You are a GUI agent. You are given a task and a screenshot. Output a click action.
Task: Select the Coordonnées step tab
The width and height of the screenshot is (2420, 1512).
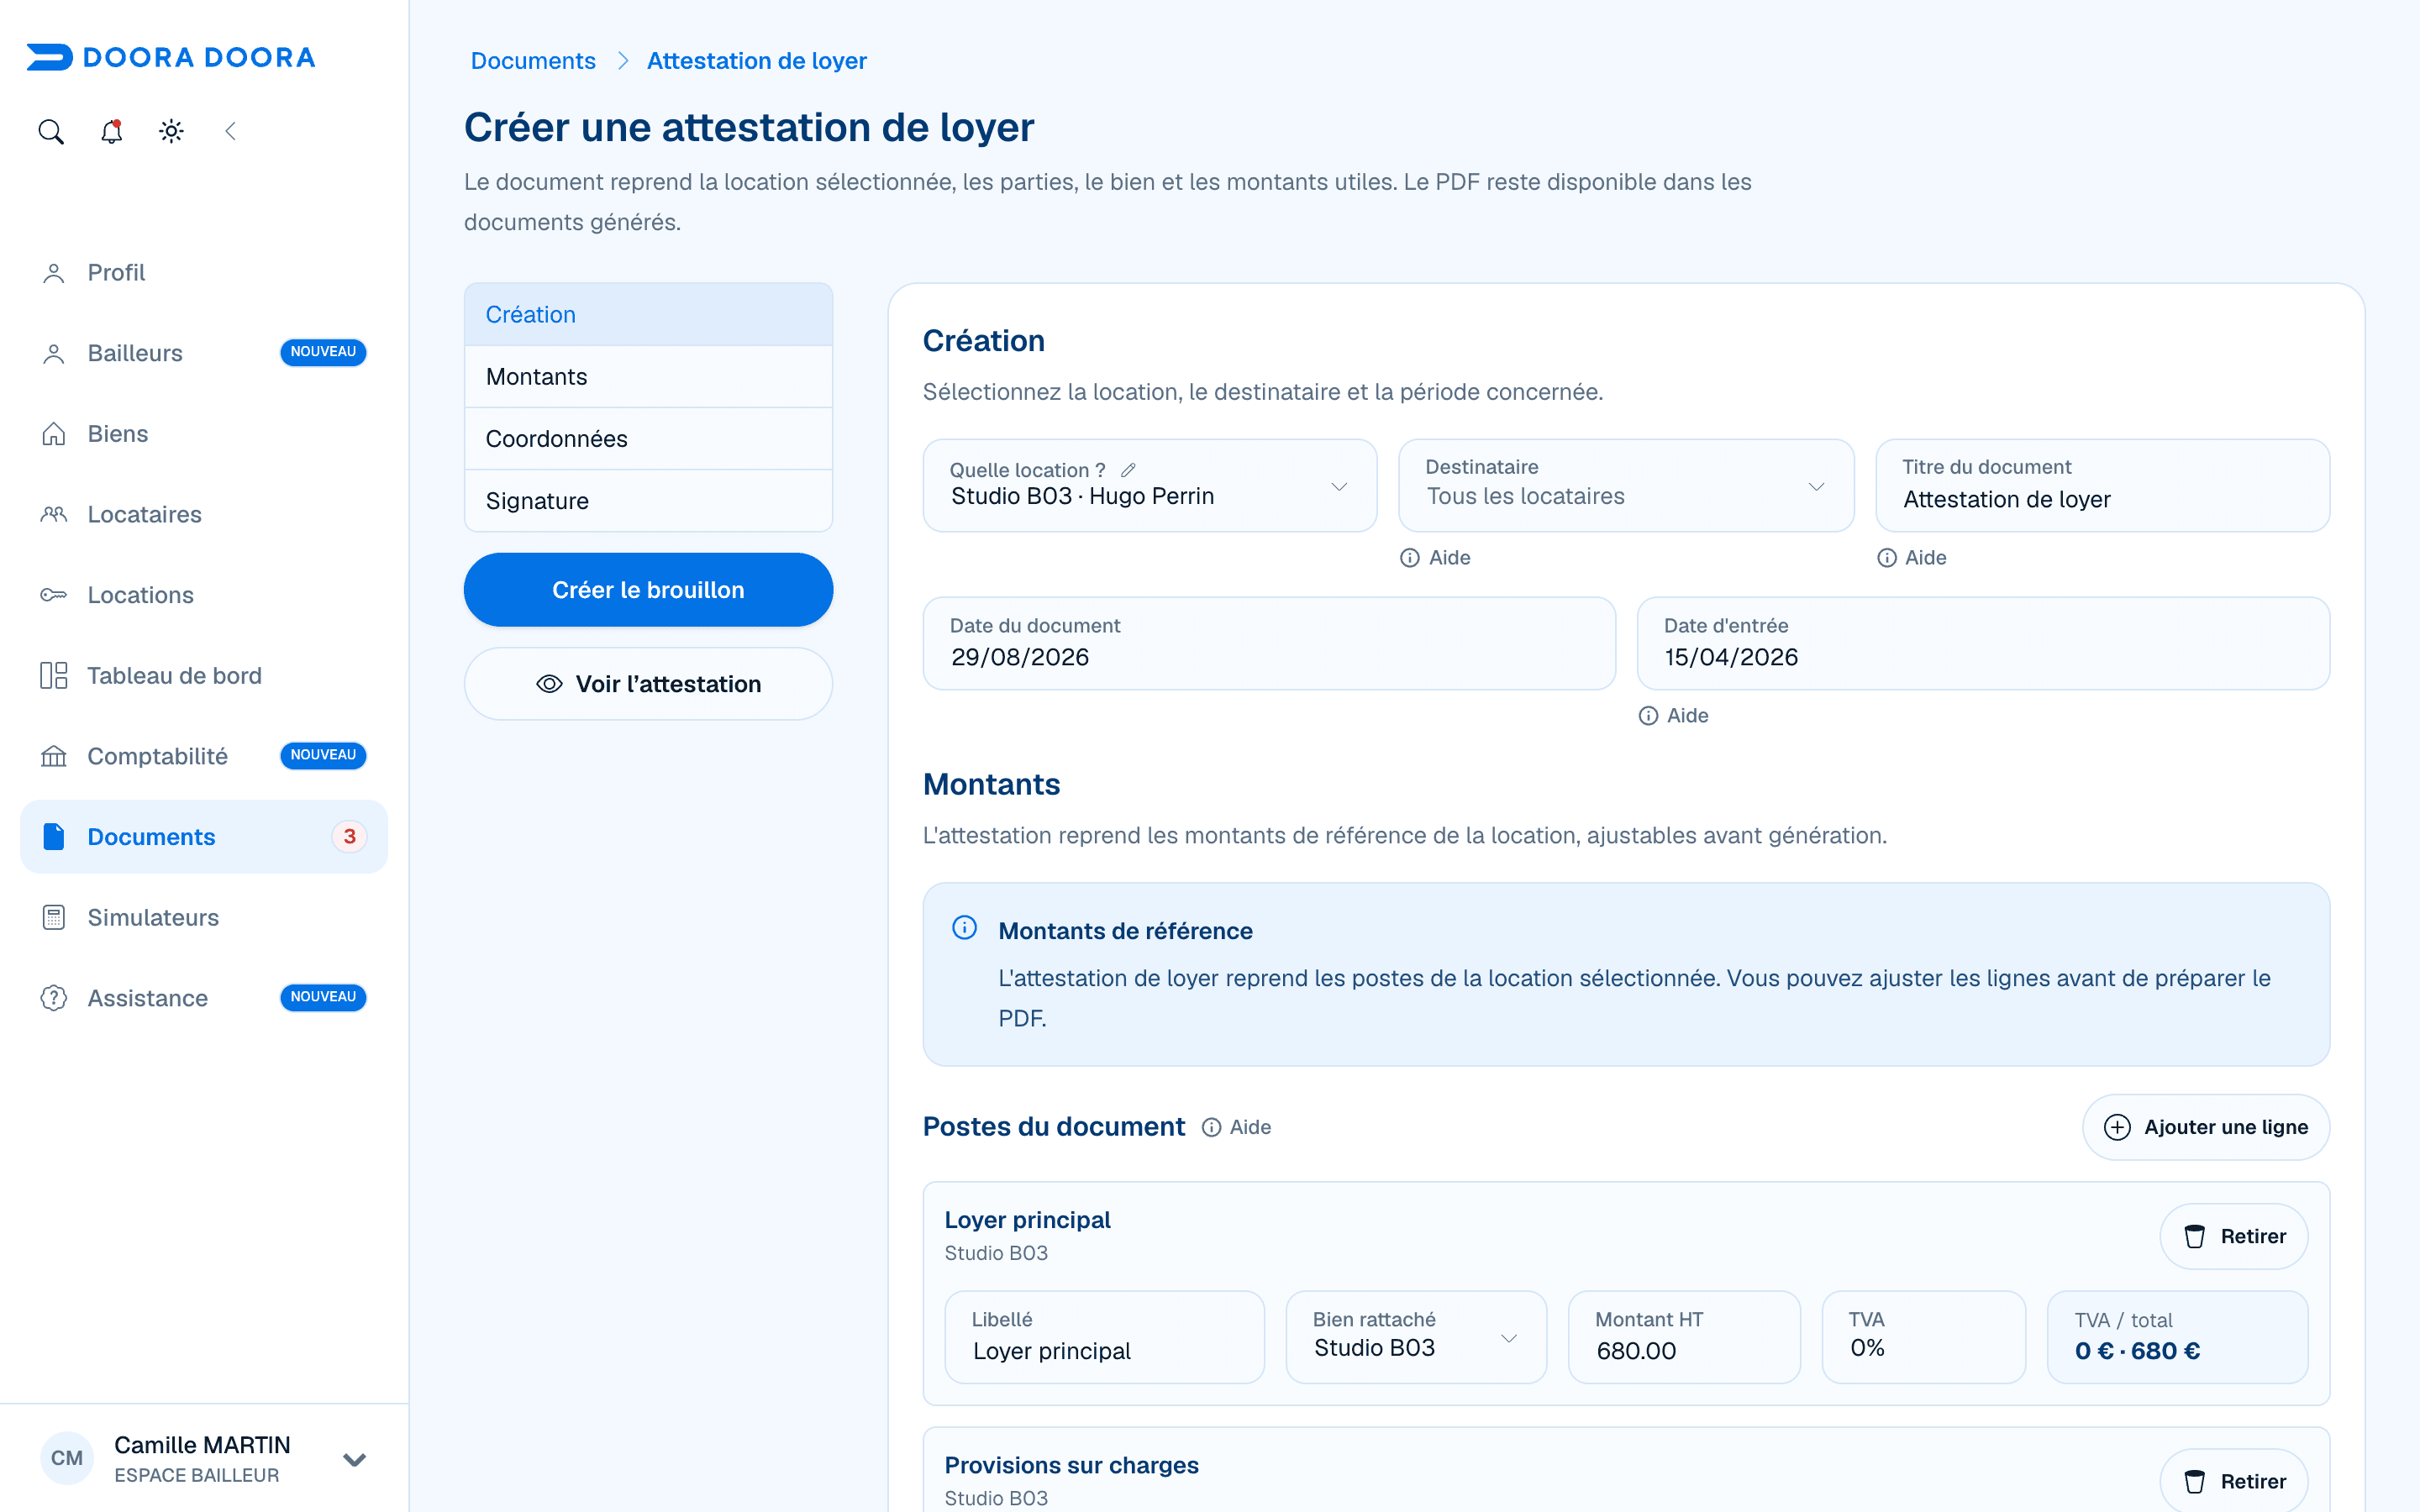[x=648, y=439]
